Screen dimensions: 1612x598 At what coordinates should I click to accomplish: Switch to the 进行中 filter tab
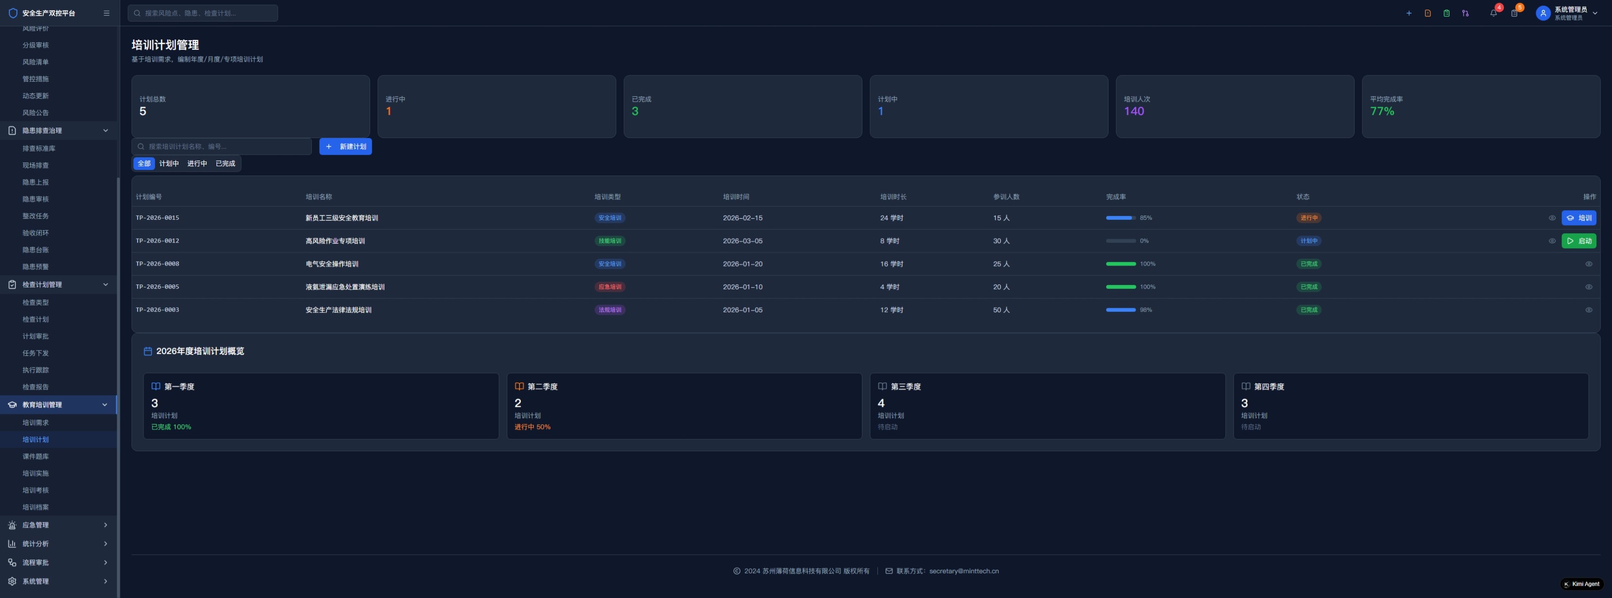coord(197,163)
